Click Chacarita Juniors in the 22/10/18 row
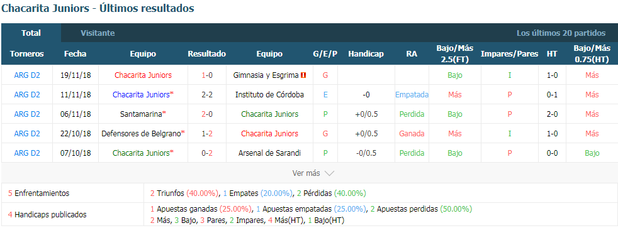The image size is (618, 228). click(x=269, y=134)
